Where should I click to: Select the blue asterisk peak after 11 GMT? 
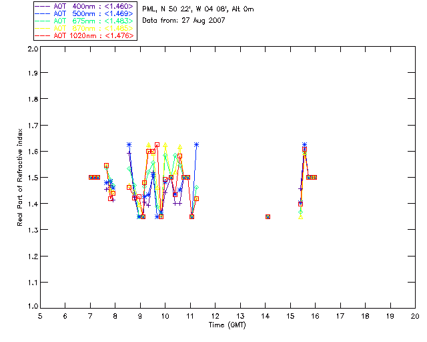click(x=196, y=145)
